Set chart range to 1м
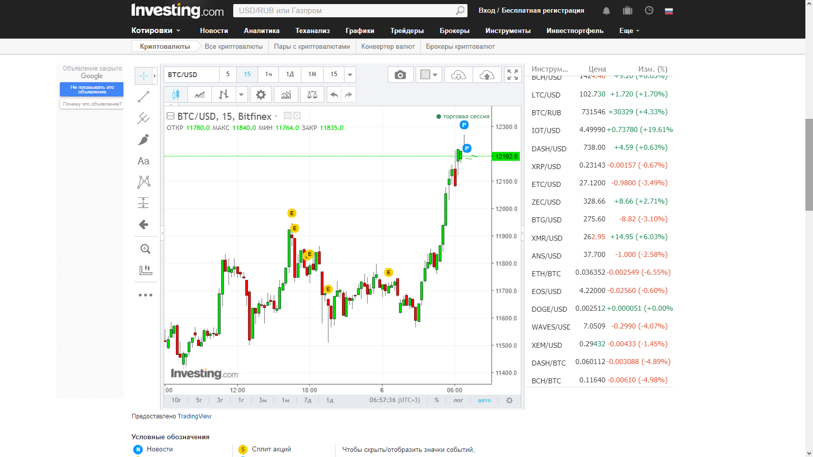813x457 pixels. pos(286,400)
